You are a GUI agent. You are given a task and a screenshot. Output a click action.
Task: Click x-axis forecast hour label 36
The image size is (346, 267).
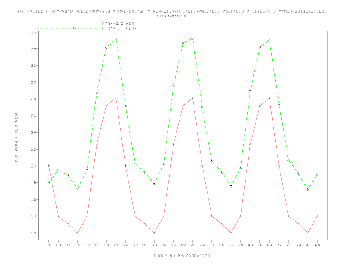tap(164, 245)
